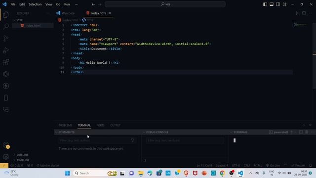This screenshot has height=178, width=316.
Task: Open Google Chrome from the taskbar
Action: click(222, 173)
